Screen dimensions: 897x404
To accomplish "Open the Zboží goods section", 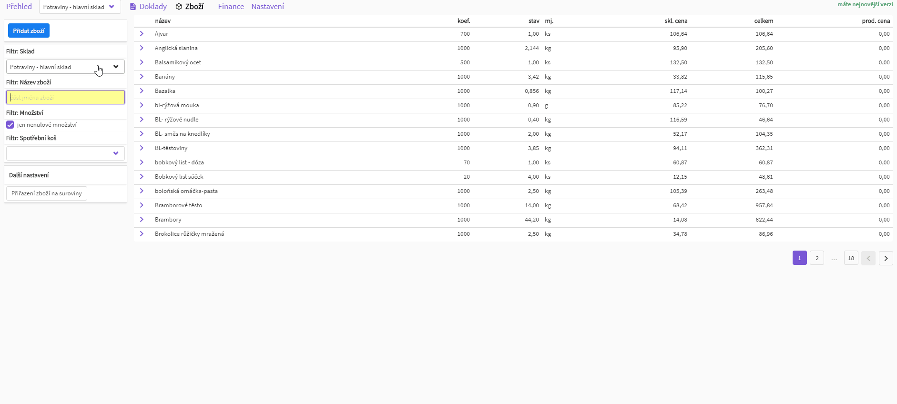I will pos(190,7).
